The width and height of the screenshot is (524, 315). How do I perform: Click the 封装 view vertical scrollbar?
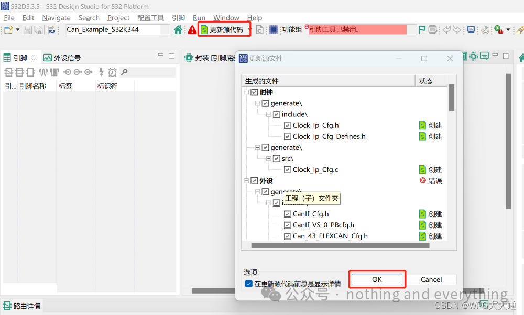click(x=509, y=141)
